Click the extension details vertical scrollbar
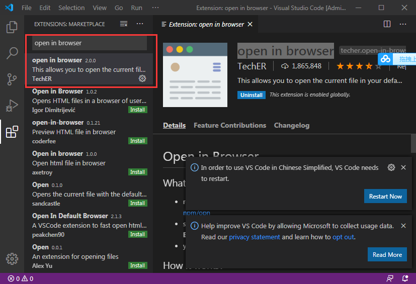 413,143
